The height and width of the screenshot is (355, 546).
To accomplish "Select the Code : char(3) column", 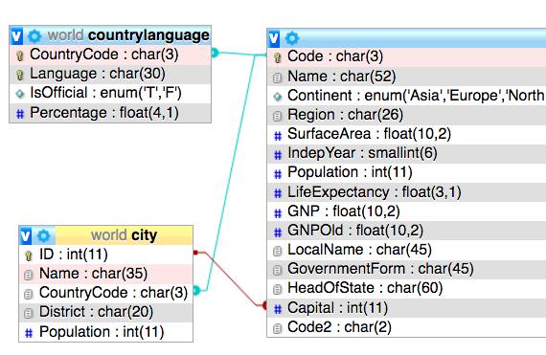I will [x=407, y=56].
